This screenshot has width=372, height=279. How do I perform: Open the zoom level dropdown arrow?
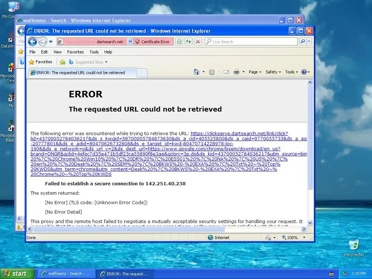point(304,238)
